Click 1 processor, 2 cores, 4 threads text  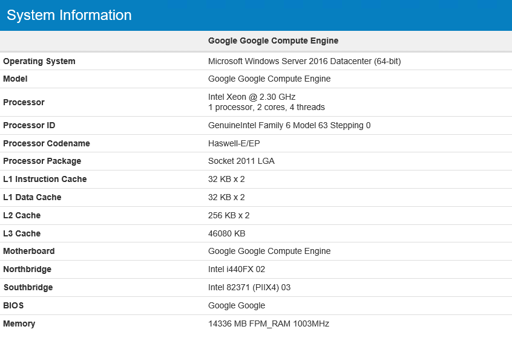coord(266,108)
